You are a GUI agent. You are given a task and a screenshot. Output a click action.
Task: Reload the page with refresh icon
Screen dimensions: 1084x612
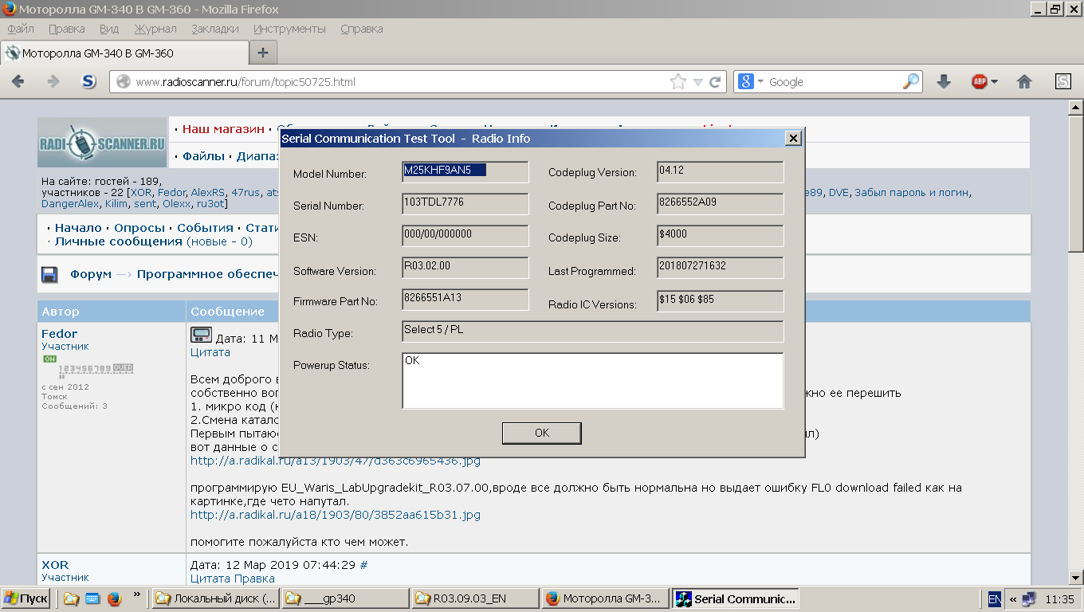coord(715,82)
